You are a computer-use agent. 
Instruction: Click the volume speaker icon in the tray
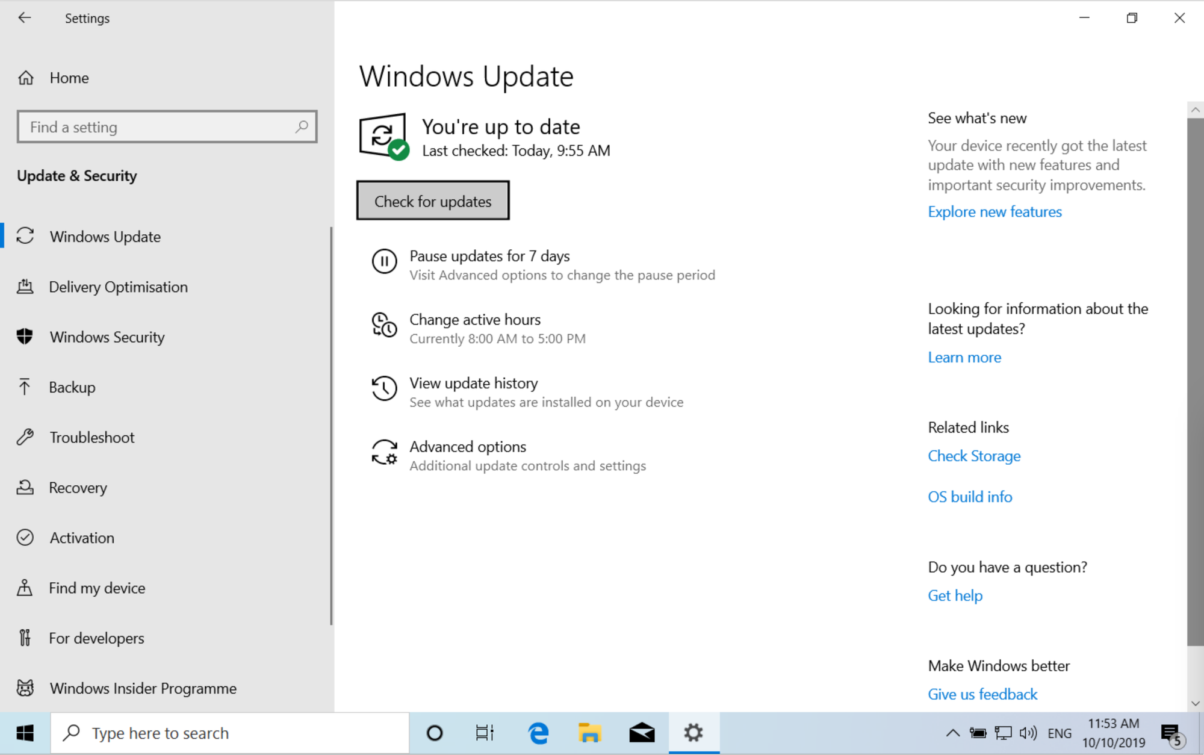[1028, 733]
